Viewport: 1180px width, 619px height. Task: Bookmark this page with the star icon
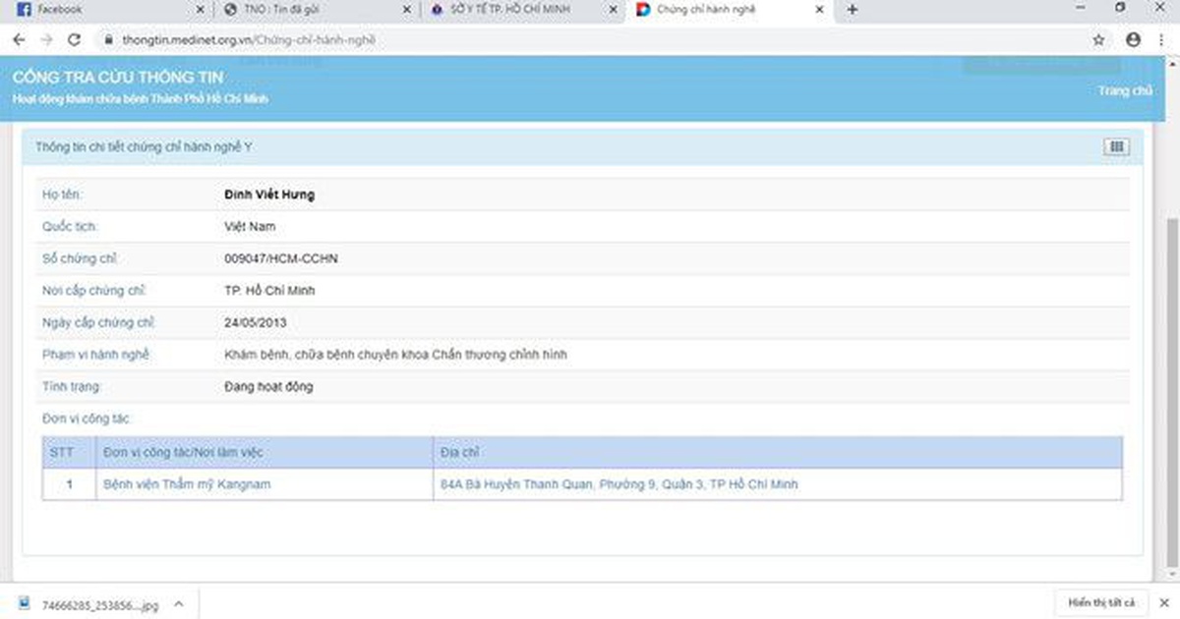tap(1098, 40)
